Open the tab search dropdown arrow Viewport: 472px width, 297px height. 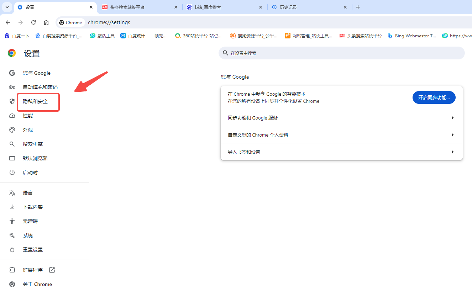(x=7, y=7)
